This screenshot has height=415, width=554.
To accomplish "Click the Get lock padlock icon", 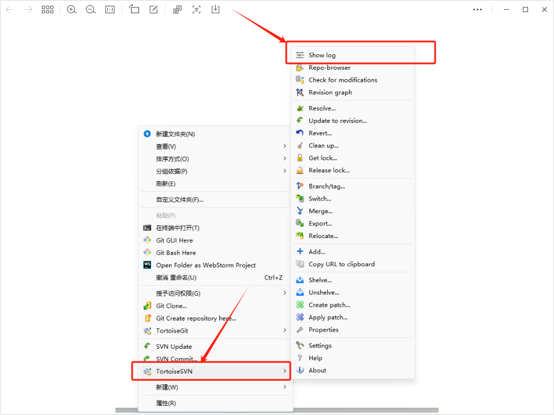I will pos(300,158).
